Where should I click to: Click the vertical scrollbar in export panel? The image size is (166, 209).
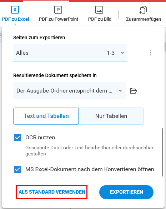pyautogui.click(x=162, y=152)
